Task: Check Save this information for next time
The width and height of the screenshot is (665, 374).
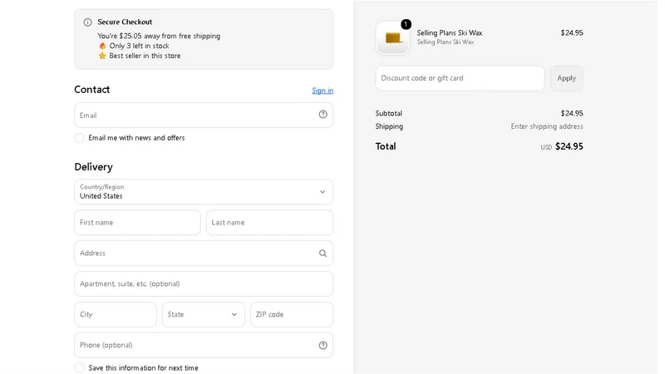Action: [79, 367]
